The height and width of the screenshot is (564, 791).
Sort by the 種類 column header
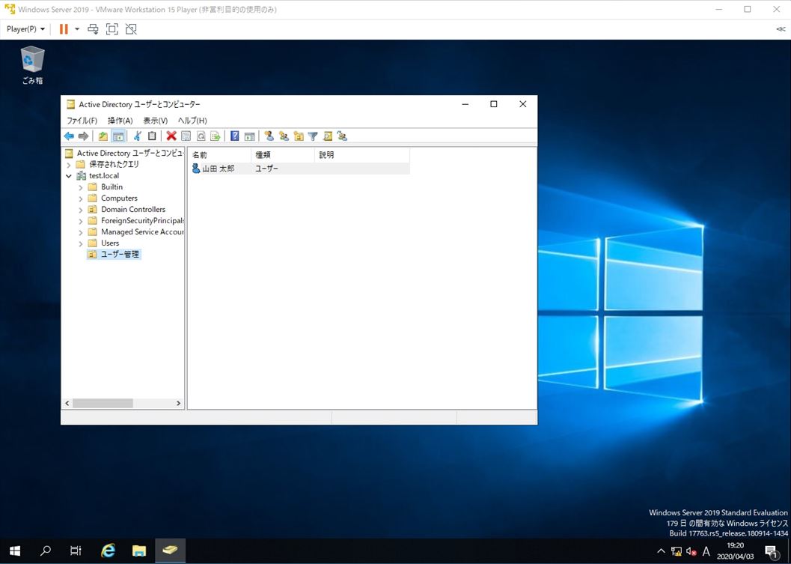pyautogui.click(x=283, y=155)
